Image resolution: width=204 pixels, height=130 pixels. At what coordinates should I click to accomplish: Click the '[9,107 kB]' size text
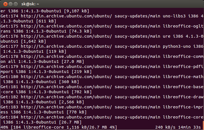77,11
